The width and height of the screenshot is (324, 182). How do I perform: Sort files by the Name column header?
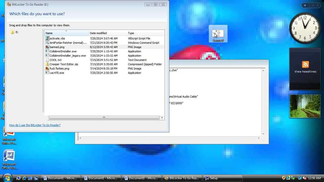(66, 33)
